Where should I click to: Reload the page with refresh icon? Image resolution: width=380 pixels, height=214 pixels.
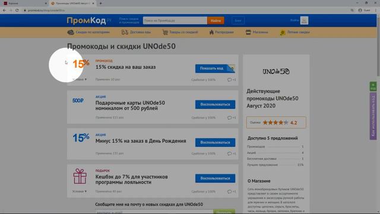pyautogui.click(x=17, y=11)
